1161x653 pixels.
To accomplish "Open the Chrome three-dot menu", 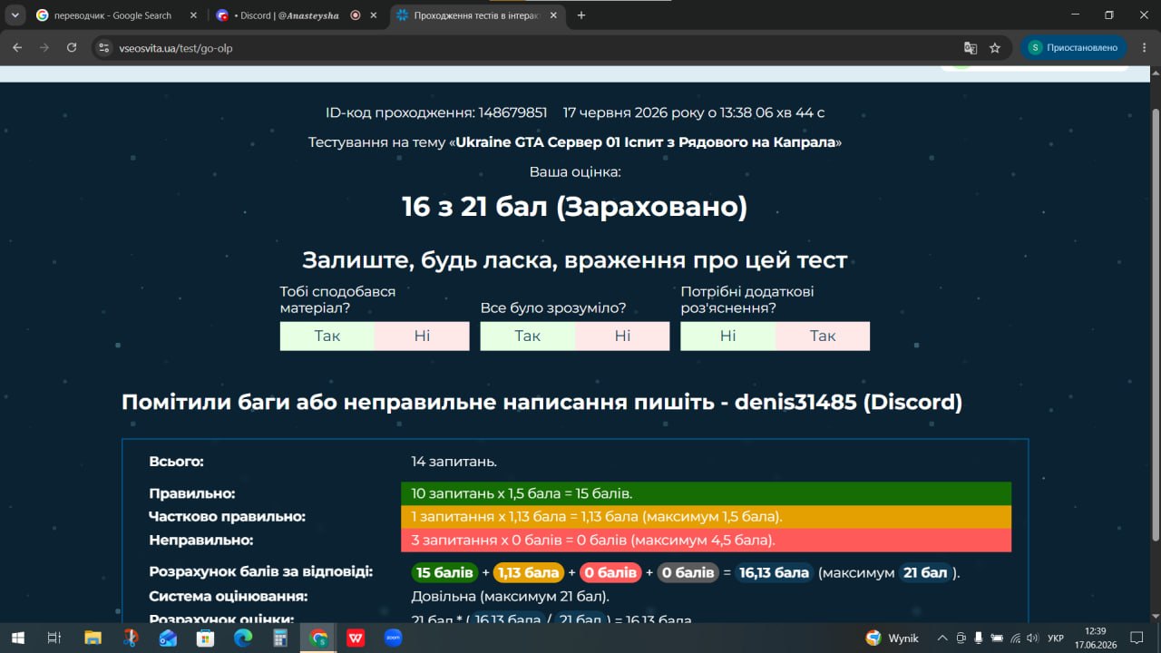I will coord(1142,48).
